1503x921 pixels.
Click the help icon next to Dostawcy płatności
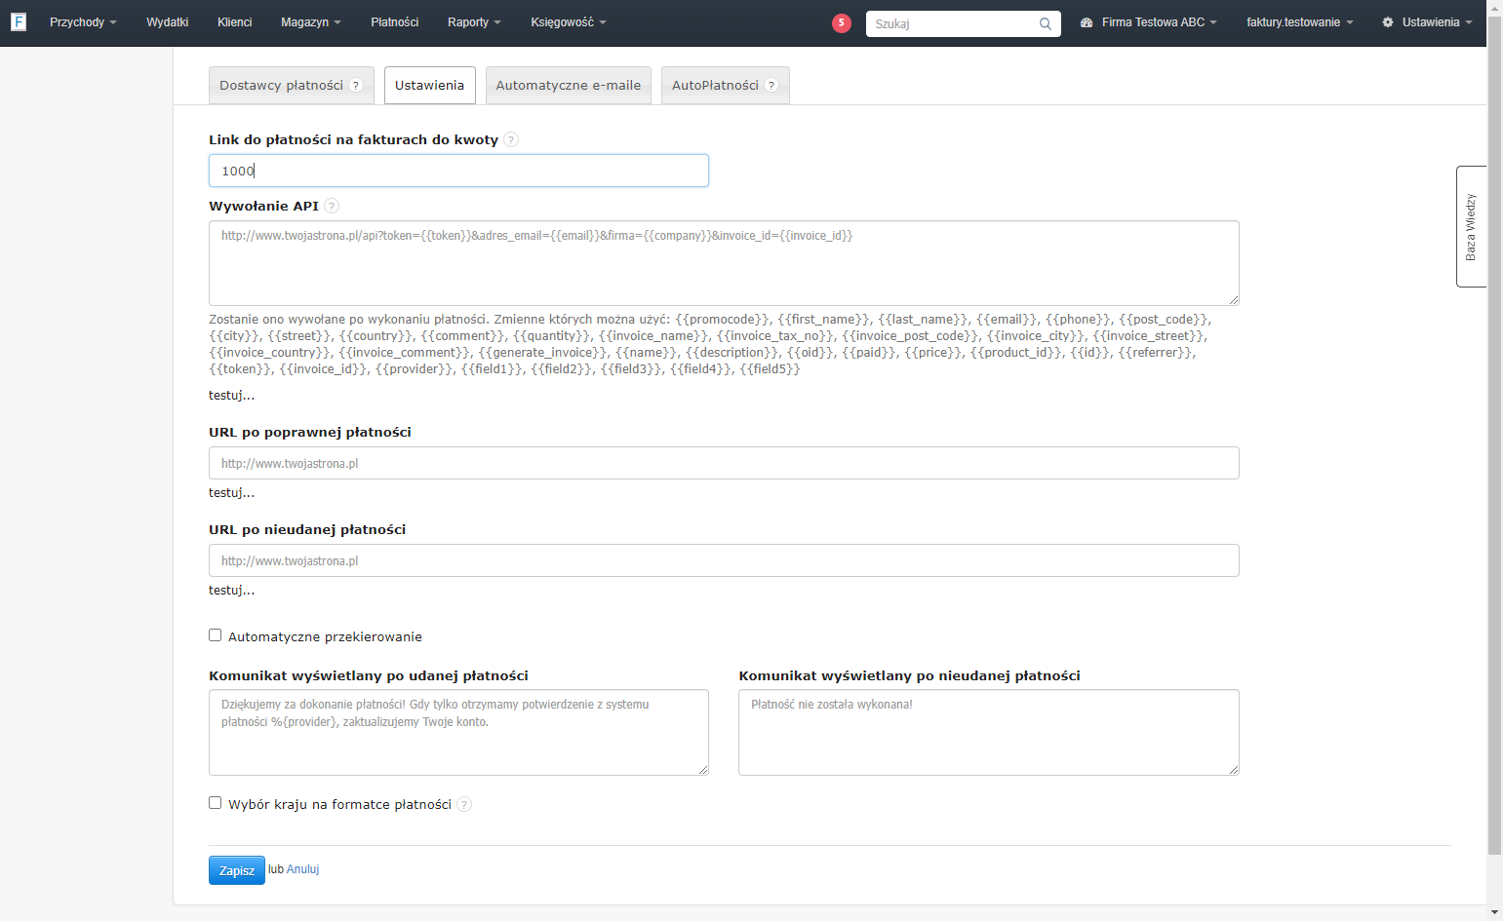coord(356,86)
